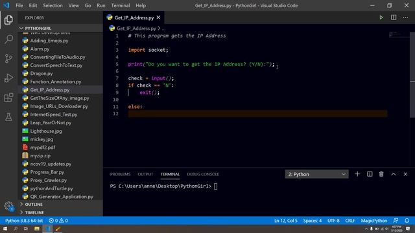
Task: Open the File menu
Action: [19, 5]
